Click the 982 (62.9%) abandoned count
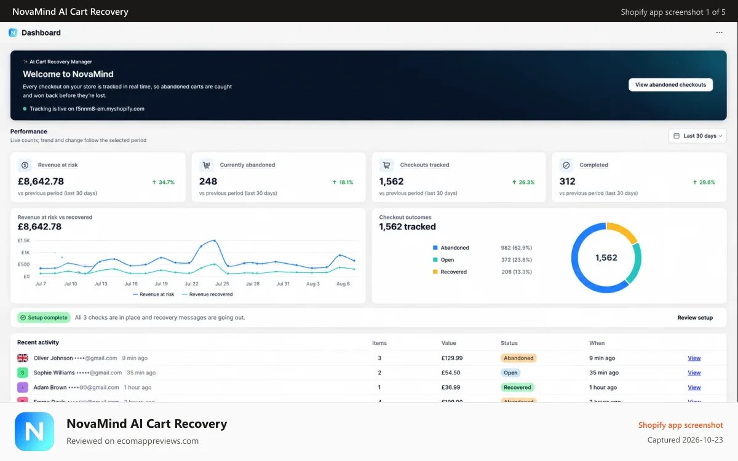 [x=517, y=248]
